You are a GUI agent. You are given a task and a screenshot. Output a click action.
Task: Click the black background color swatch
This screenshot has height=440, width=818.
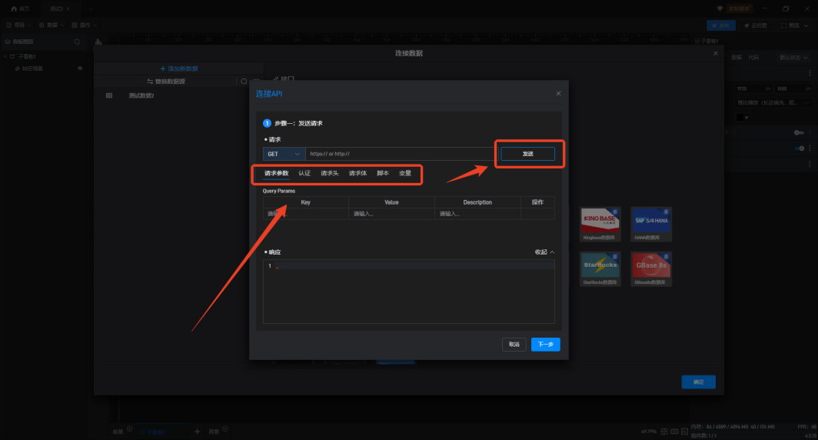click(x=740, y=117)
